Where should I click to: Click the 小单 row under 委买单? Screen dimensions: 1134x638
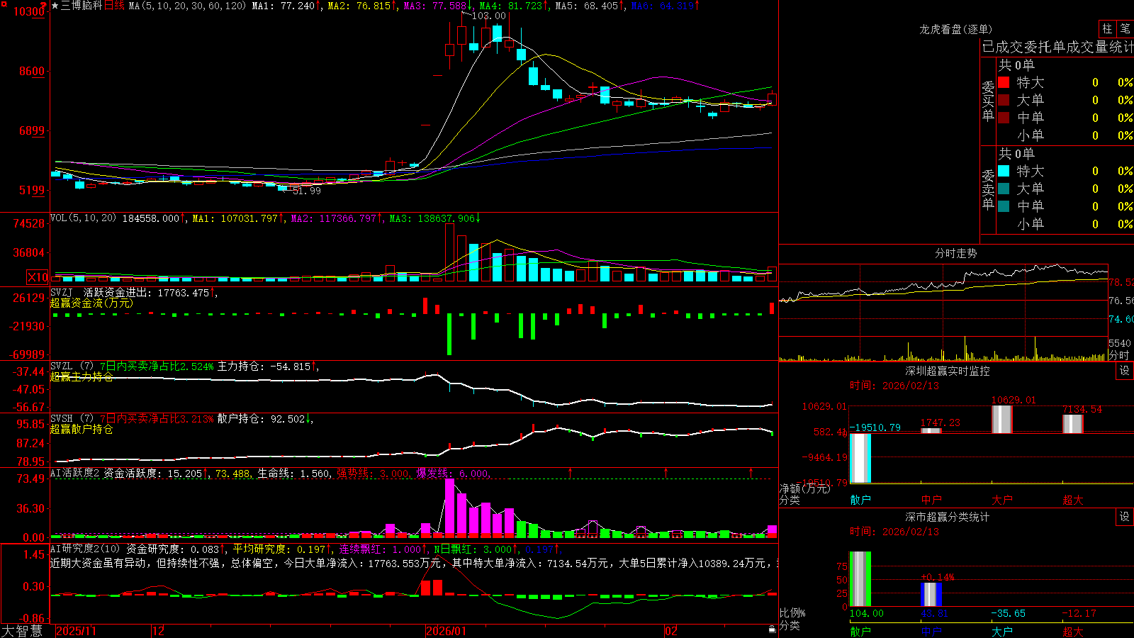click(x=1065, y=135)
